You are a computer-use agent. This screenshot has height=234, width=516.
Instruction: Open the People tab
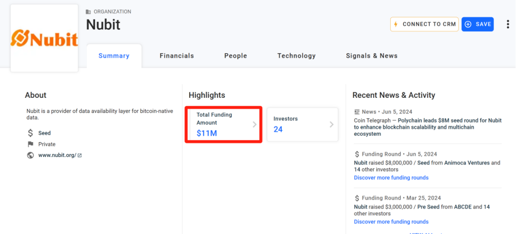235,56
